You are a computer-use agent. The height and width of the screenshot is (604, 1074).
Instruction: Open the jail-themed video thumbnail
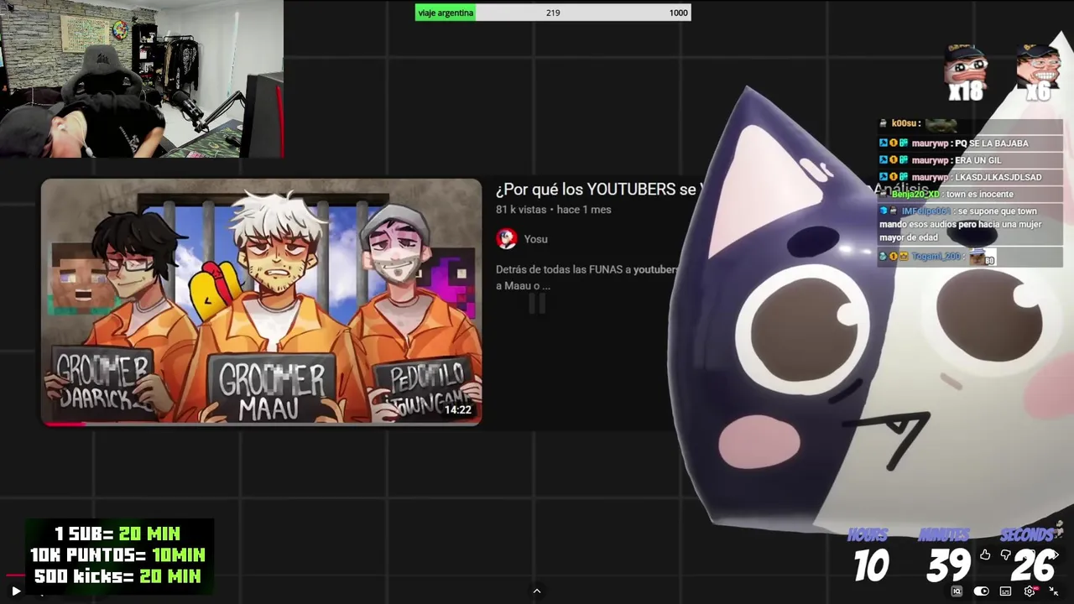[x=261, y=302]
